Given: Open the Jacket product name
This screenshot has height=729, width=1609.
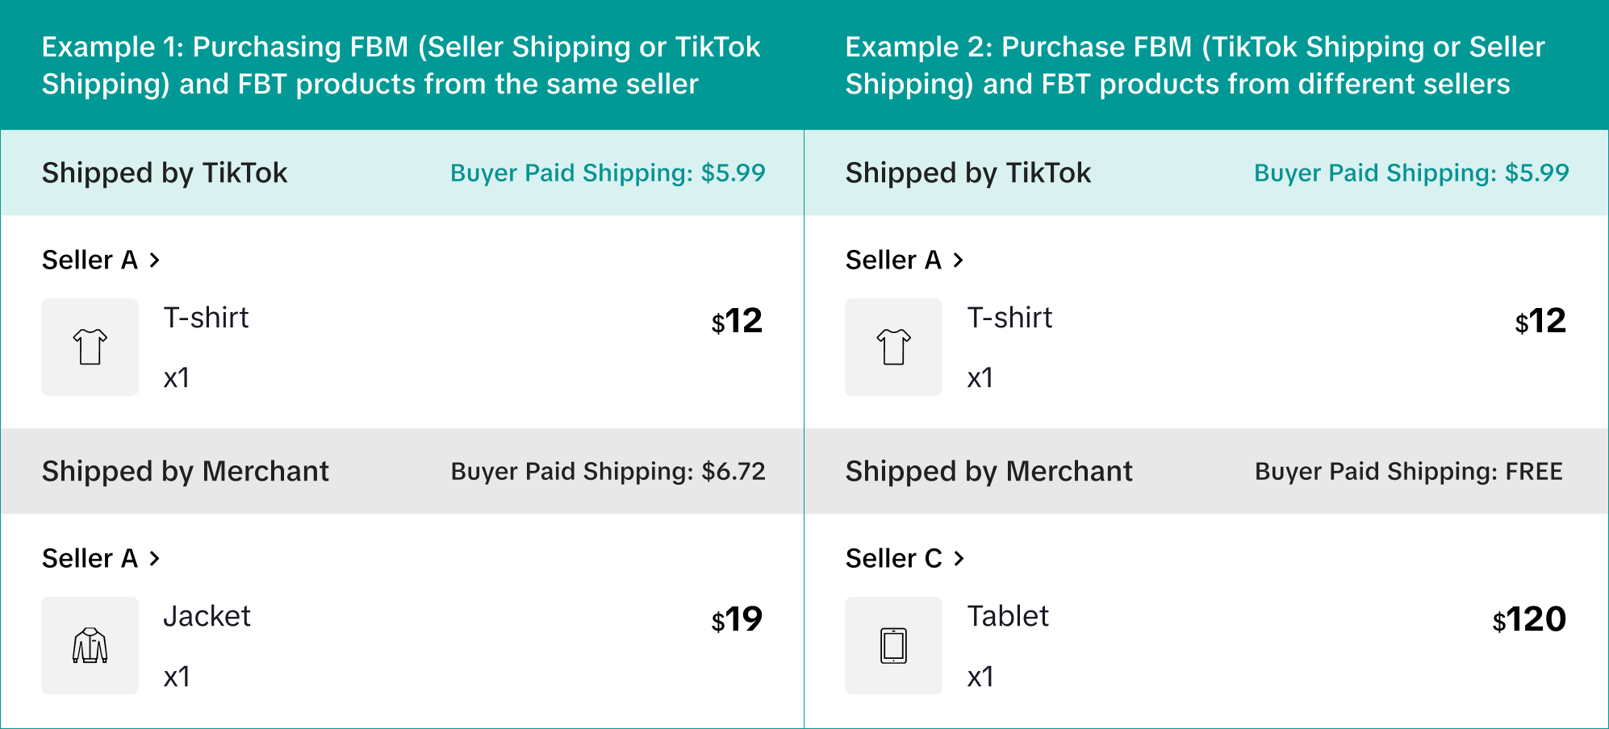Looking at the screenshot, I should click(x=207, y=616).
